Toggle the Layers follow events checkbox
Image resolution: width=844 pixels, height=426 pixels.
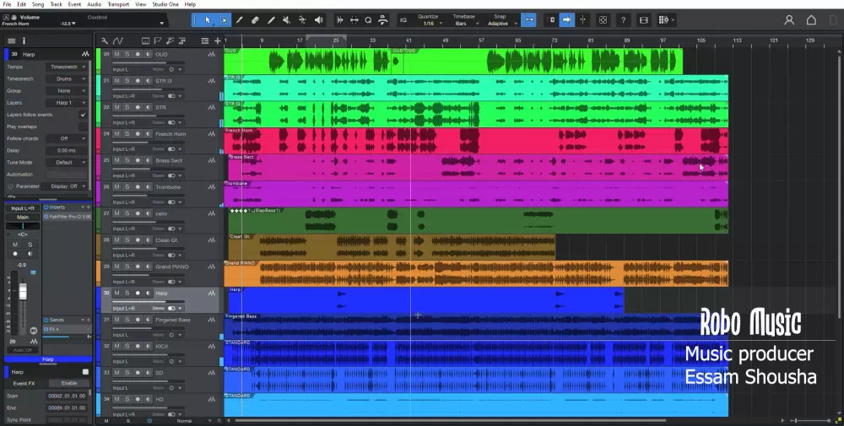[x=83, y=115]
